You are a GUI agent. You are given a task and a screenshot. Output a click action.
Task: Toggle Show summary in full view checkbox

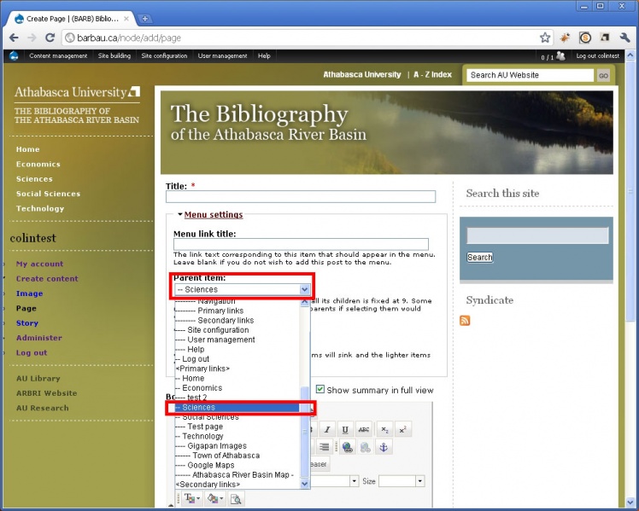[320, 389]
